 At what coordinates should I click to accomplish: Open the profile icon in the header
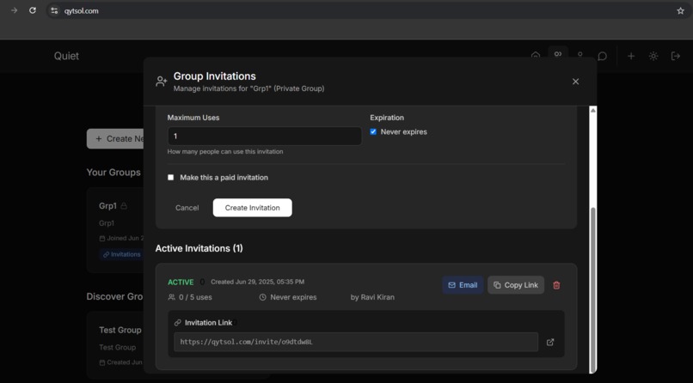(580, 55)
